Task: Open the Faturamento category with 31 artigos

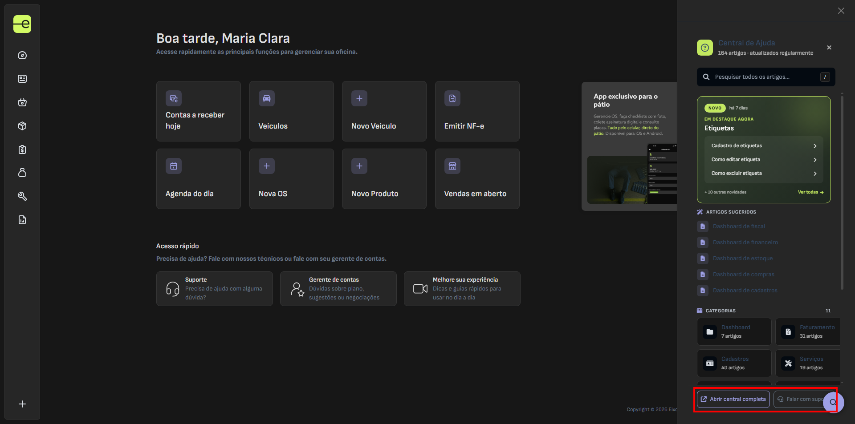Action: click(x=808, y=331)
